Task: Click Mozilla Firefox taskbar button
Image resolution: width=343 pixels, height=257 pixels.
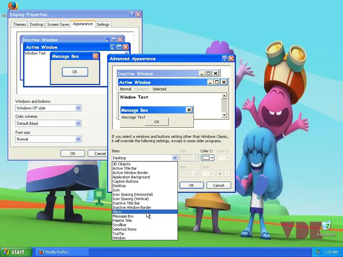Action: point(62,252)
